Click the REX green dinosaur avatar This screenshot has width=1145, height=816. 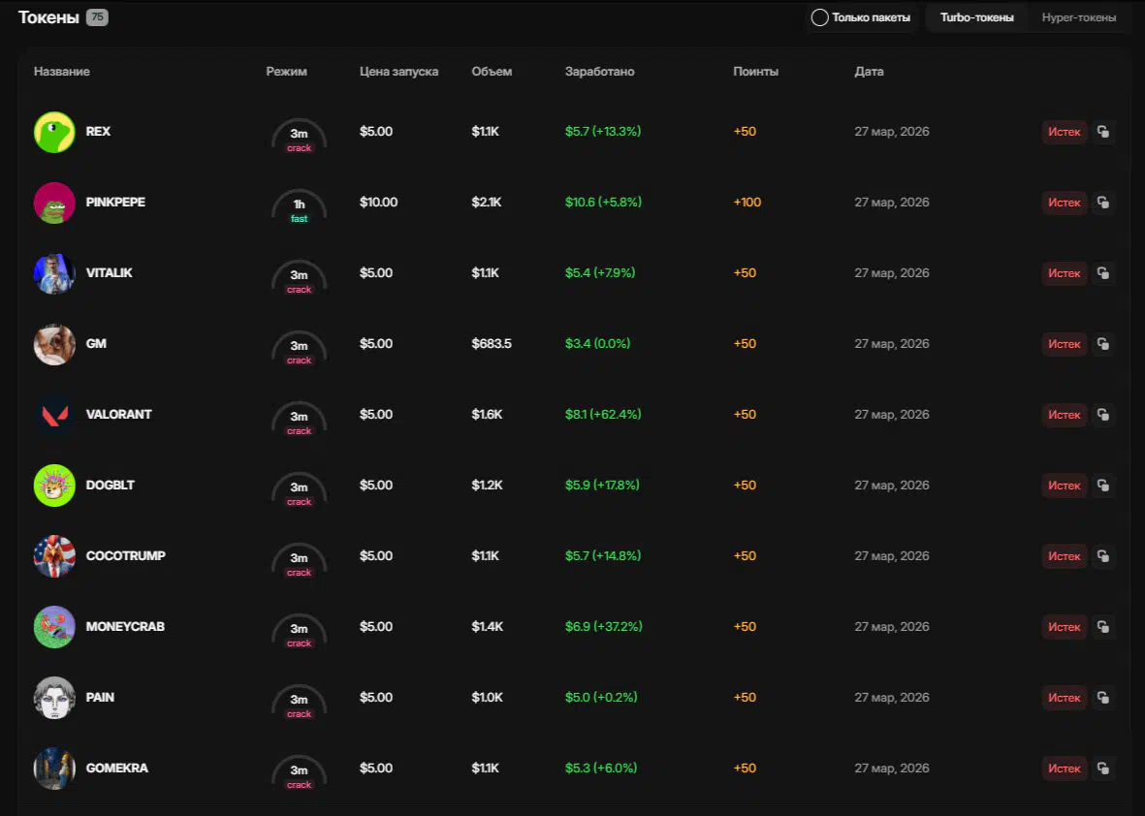(54, 132)
